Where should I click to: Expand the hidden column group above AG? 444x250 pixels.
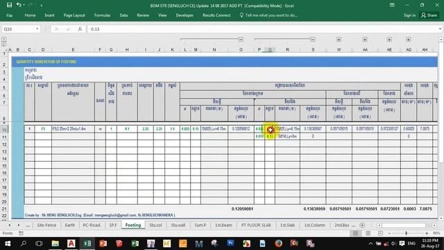[x=408, y=40]
